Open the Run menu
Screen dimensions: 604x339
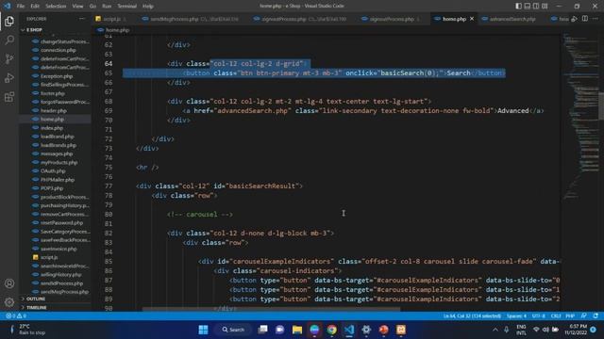(x=107, y=7)
